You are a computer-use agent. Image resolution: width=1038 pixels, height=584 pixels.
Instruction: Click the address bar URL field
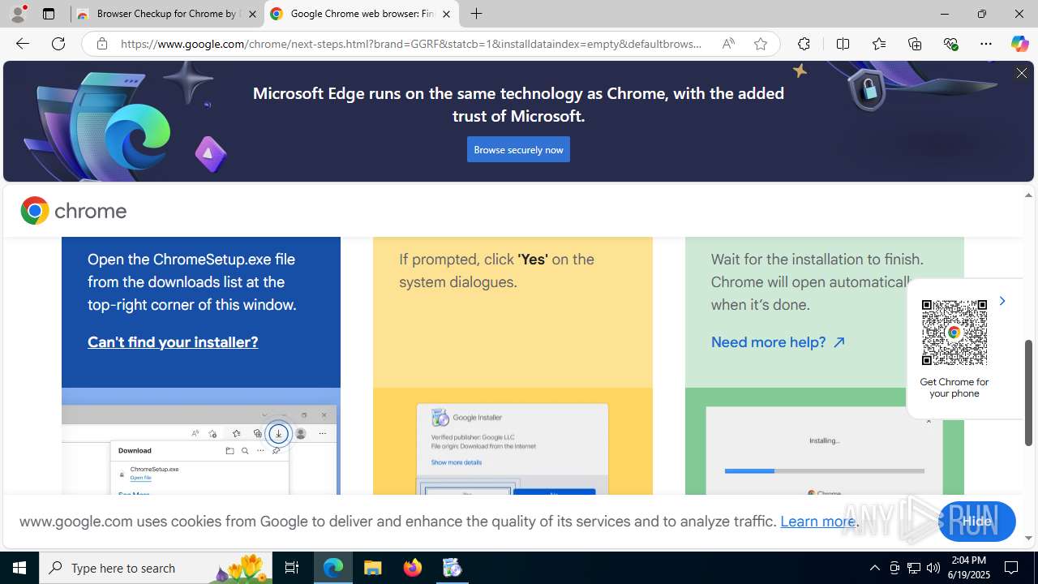[x=412, y=44]
